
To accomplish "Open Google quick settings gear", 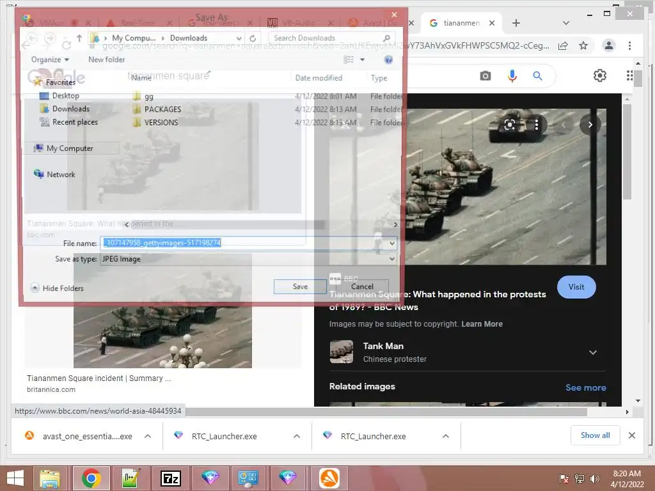I will (599, 75).
